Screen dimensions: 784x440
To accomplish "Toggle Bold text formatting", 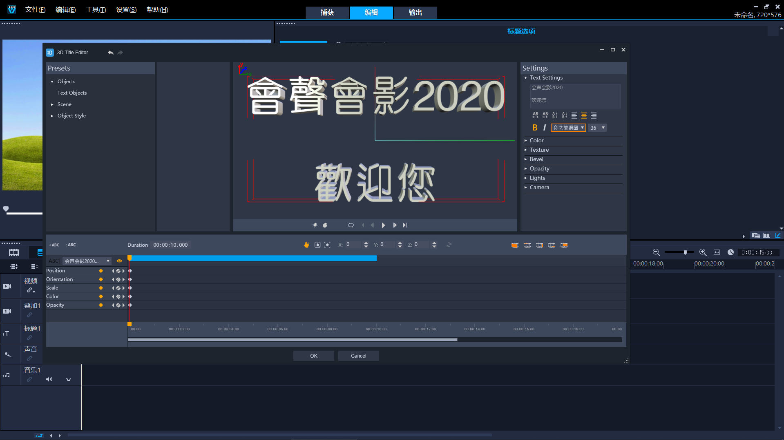I will tap(535, 128).
